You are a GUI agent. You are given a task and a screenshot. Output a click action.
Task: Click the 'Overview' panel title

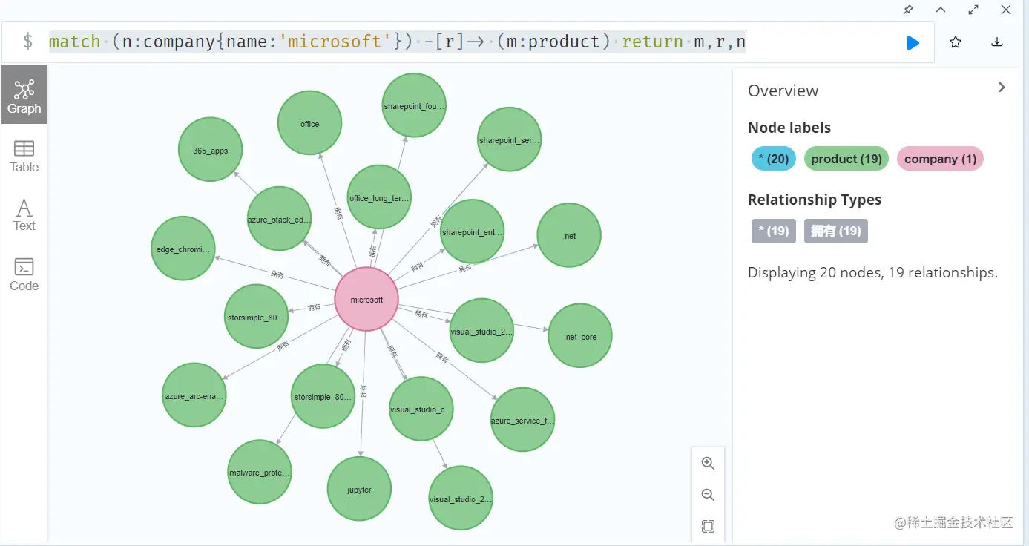pos(783,91)
